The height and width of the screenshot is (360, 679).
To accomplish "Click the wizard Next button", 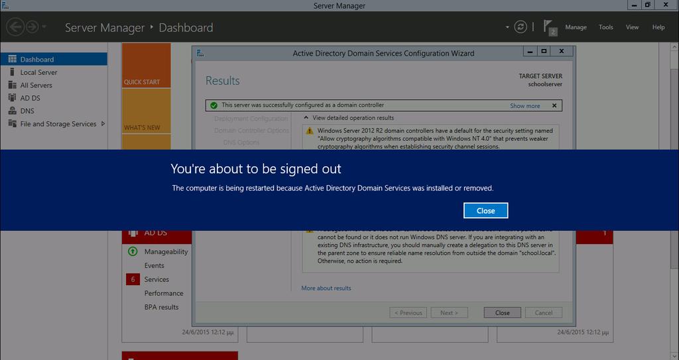I will click(x=449, y=312).
